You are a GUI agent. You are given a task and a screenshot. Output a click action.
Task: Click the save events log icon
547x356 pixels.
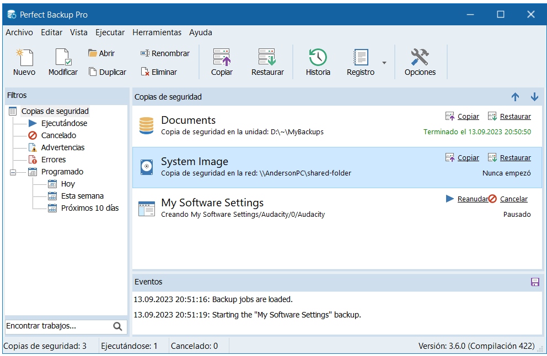534,282
